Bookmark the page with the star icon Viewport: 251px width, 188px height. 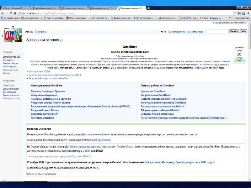pyautogui.click(x=234, y=13)
